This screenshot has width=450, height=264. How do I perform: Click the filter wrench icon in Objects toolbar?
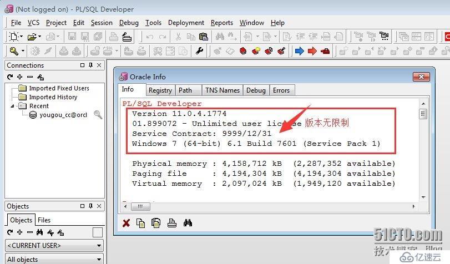50,233
